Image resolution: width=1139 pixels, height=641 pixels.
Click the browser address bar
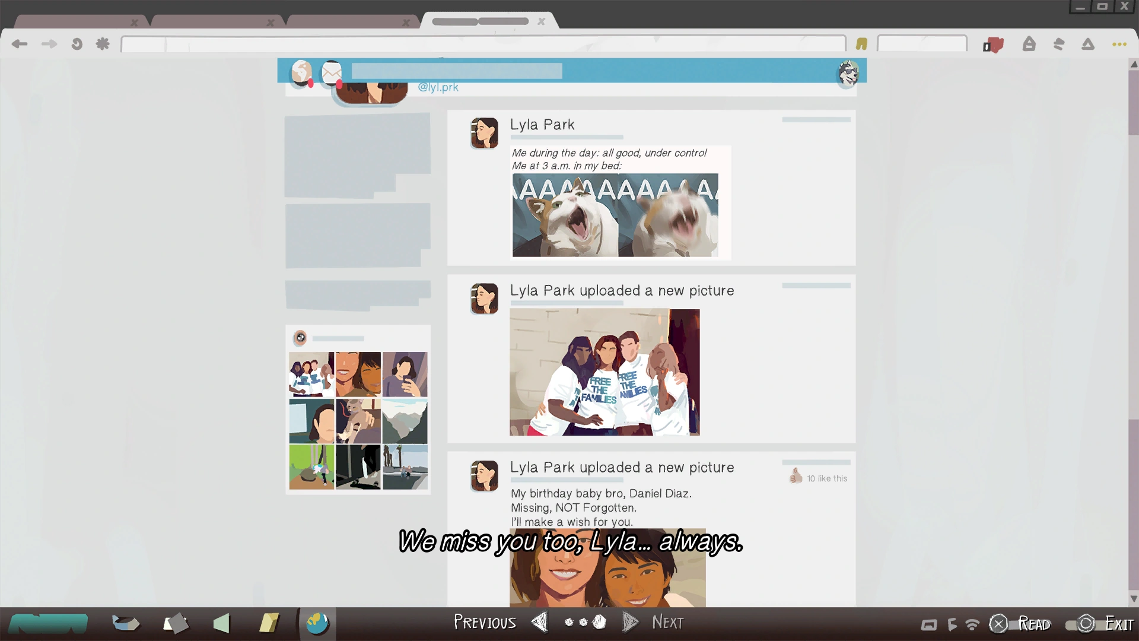click(x=483, y=44)
